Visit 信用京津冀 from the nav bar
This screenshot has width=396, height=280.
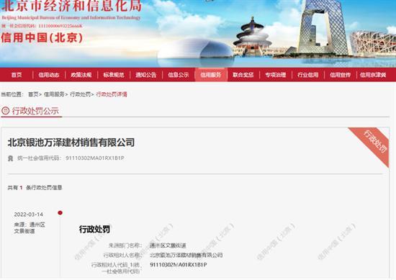click(373, 75)
